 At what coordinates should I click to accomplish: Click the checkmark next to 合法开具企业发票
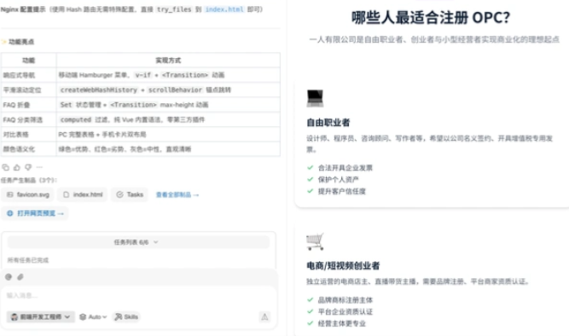point(310,168)
